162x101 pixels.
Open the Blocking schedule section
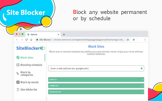[29, 65]
